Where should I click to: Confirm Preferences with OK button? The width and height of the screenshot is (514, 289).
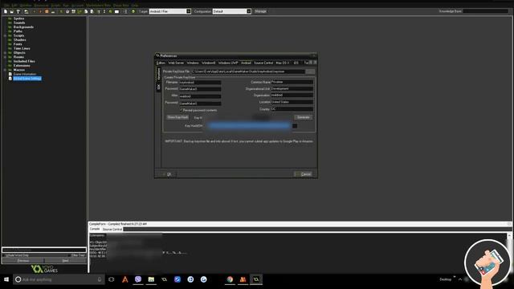[x=168, y=174]
